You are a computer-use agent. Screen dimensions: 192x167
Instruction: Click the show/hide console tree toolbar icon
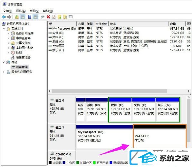click(x=23, y=17)
